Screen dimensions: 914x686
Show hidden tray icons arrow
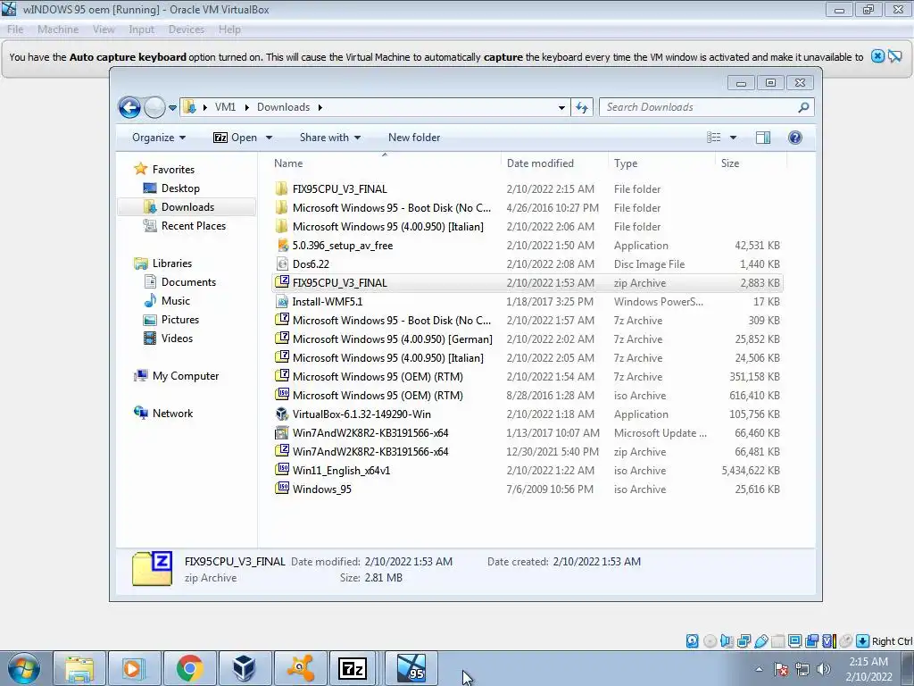pyautogui.click(x=759, y=669)
